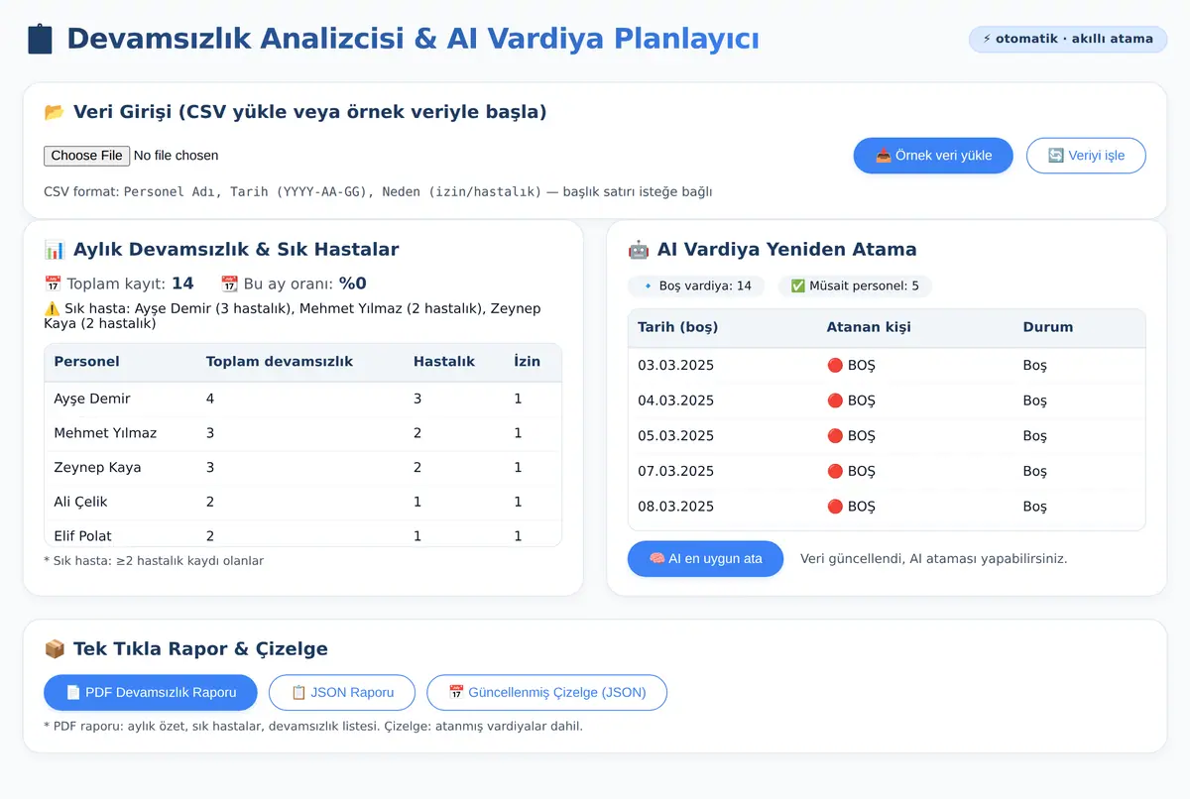The image size is (1190, 799).
Task: Click the Durum cell Boş for 05.03.2025
Action: [x=1035, y=436]
